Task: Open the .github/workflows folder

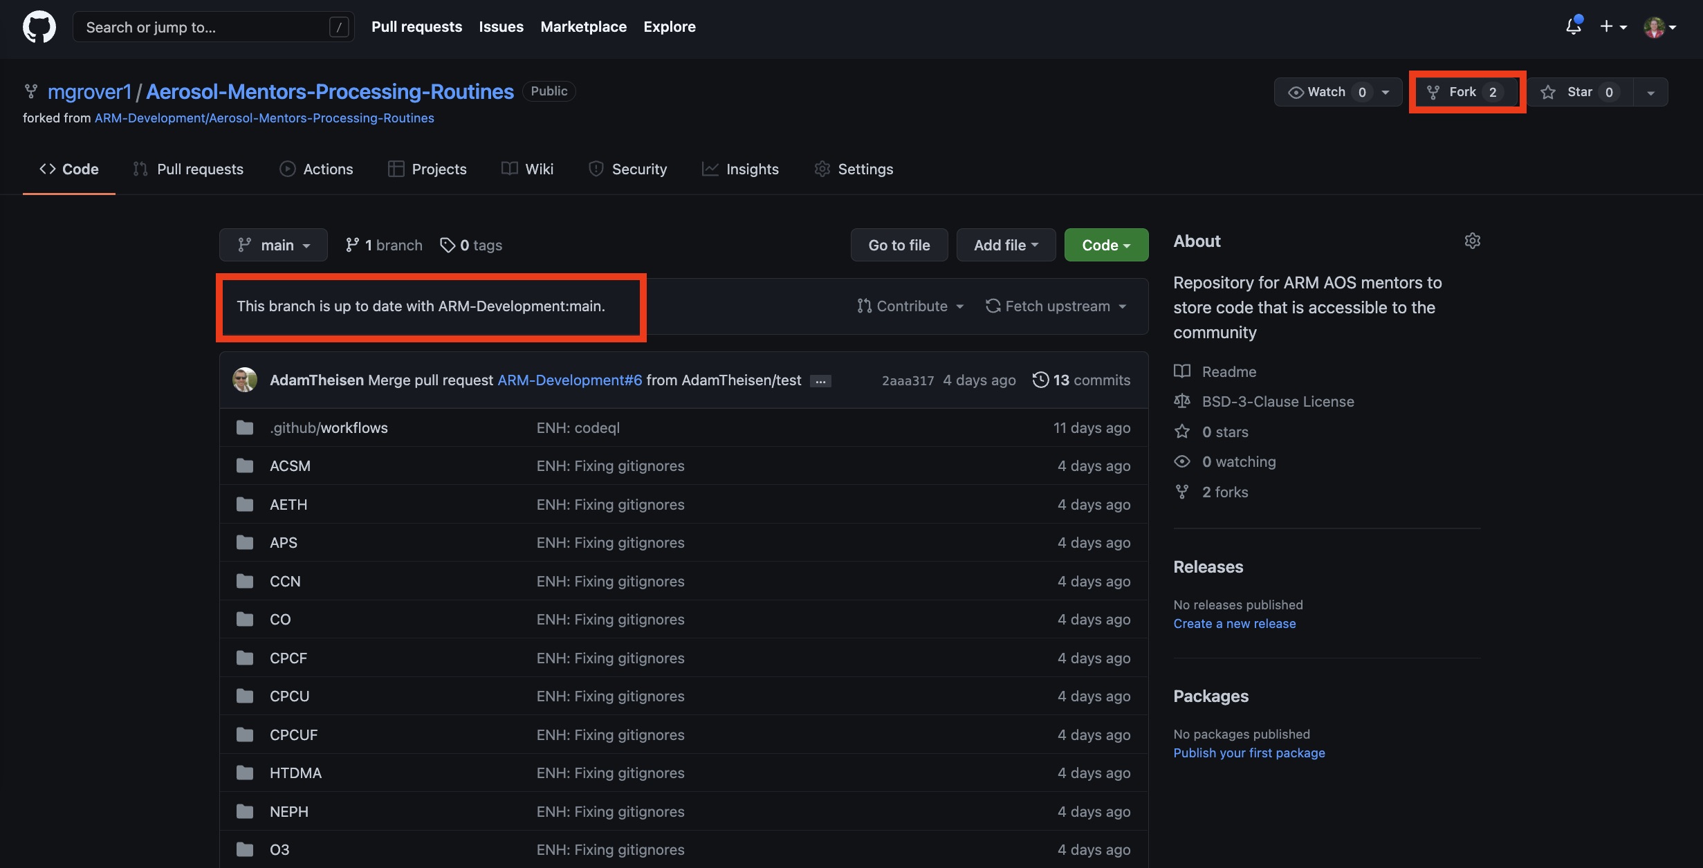Action: [329, 427]
